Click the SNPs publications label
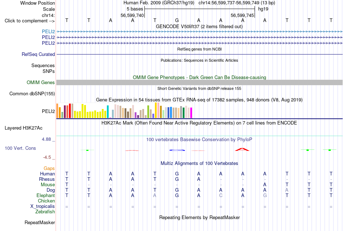 point(49,71)
